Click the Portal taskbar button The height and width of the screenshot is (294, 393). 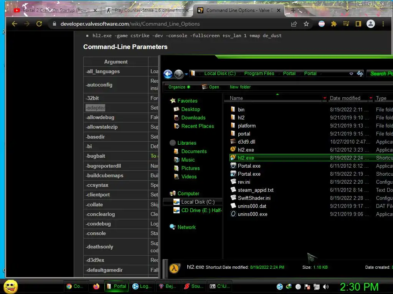pos(117,286)
